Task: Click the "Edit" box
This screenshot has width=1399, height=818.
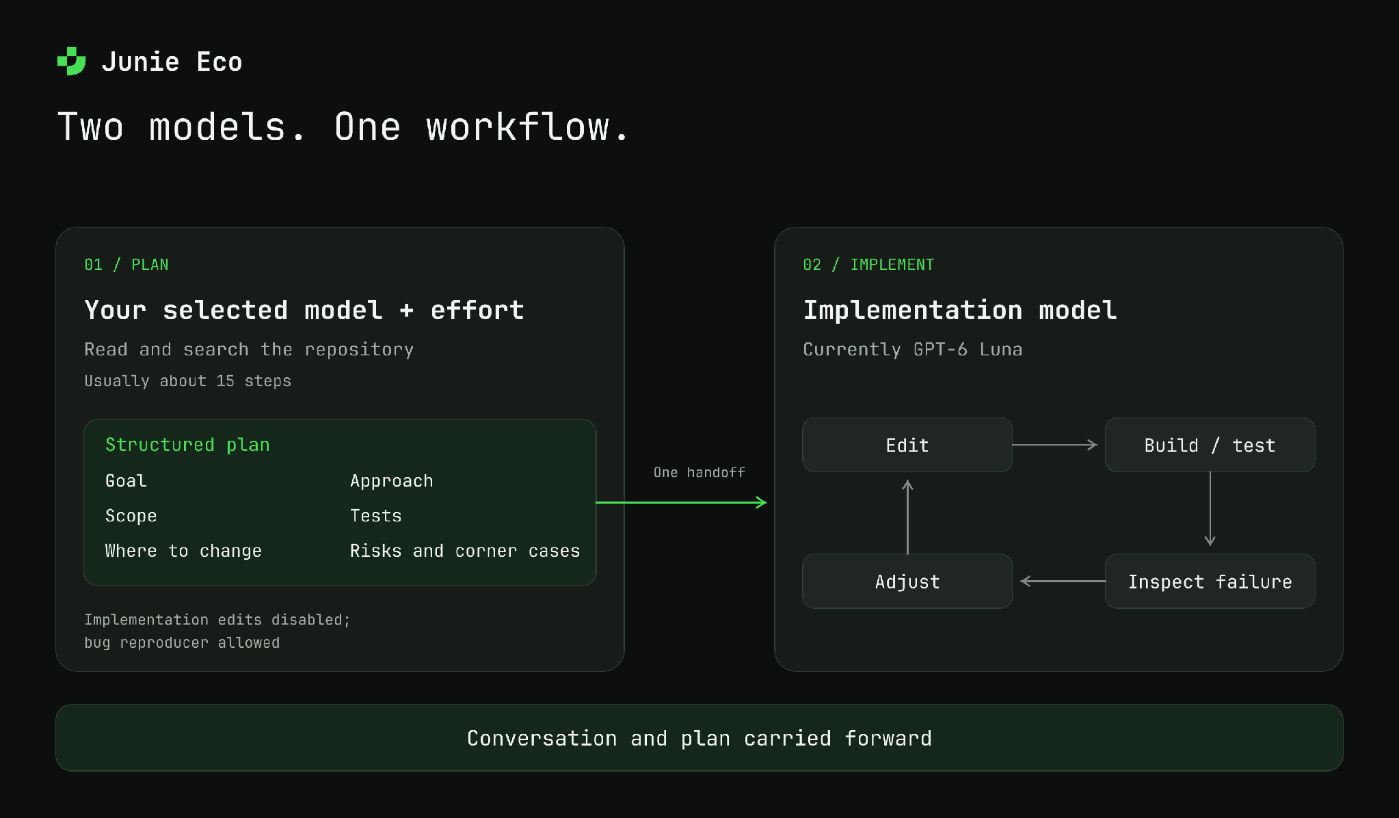Action: [x=907, y=445]
